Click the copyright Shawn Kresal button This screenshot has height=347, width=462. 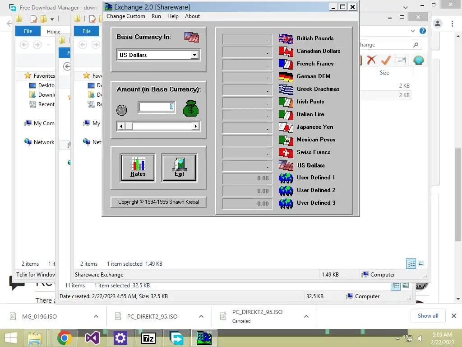pos(158,202)
